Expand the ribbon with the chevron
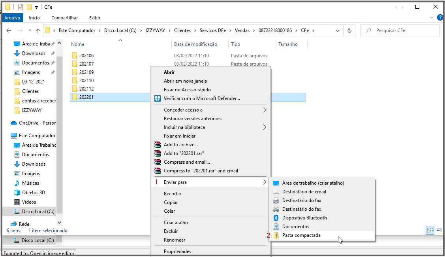Image resolution: width=445 pixels, height=257 pixels. click(x=431, y=18)
